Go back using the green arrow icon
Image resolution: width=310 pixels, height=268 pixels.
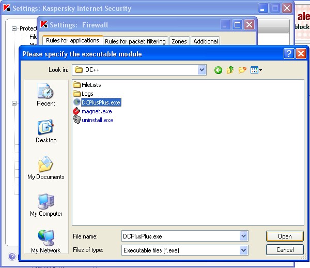coord(218,70)
